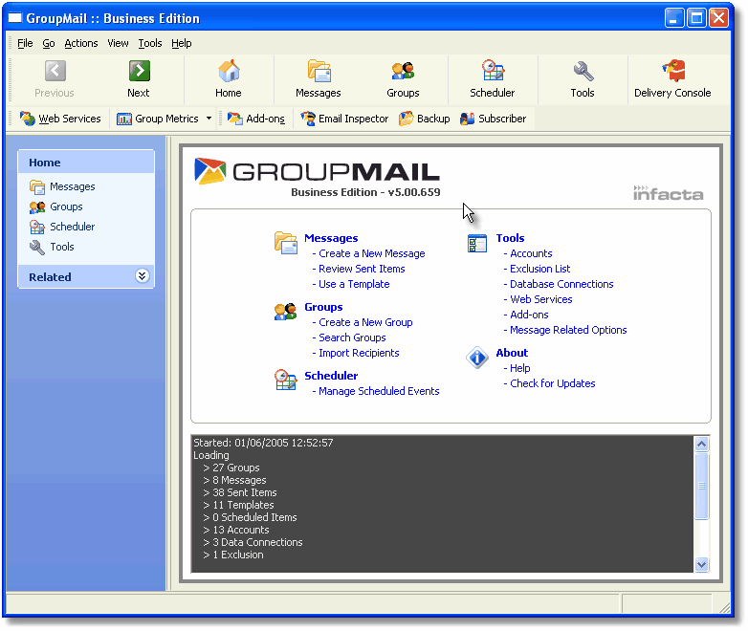Open Group Metrics chart button
748x631 pixels.
coord(158,119)
